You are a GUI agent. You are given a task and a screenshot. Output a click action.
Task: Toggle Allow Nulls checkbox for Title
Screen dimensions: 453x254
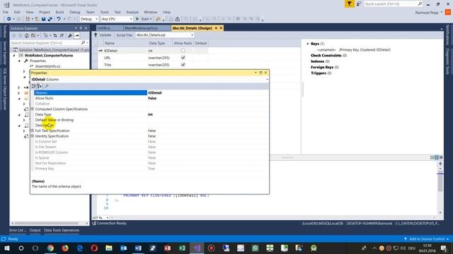183,65
